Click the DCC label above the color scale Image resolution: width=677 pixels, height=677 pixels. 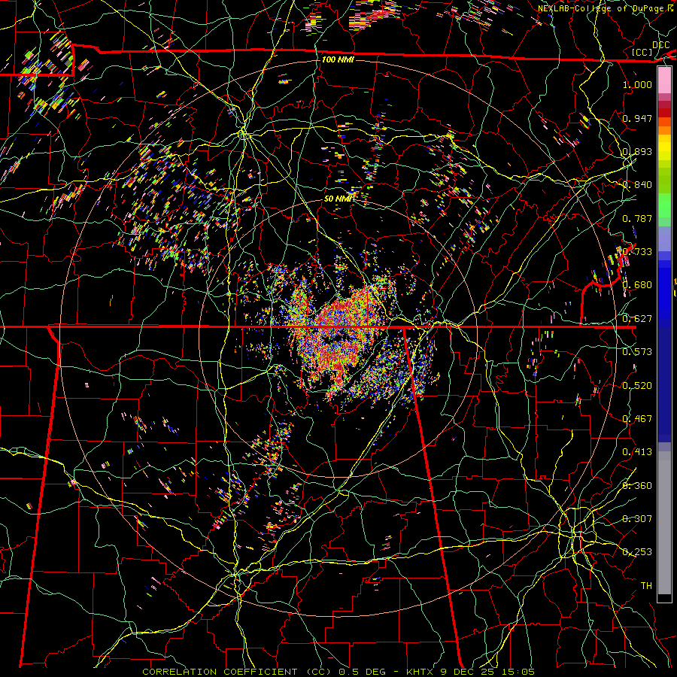[x=660, y=45]
